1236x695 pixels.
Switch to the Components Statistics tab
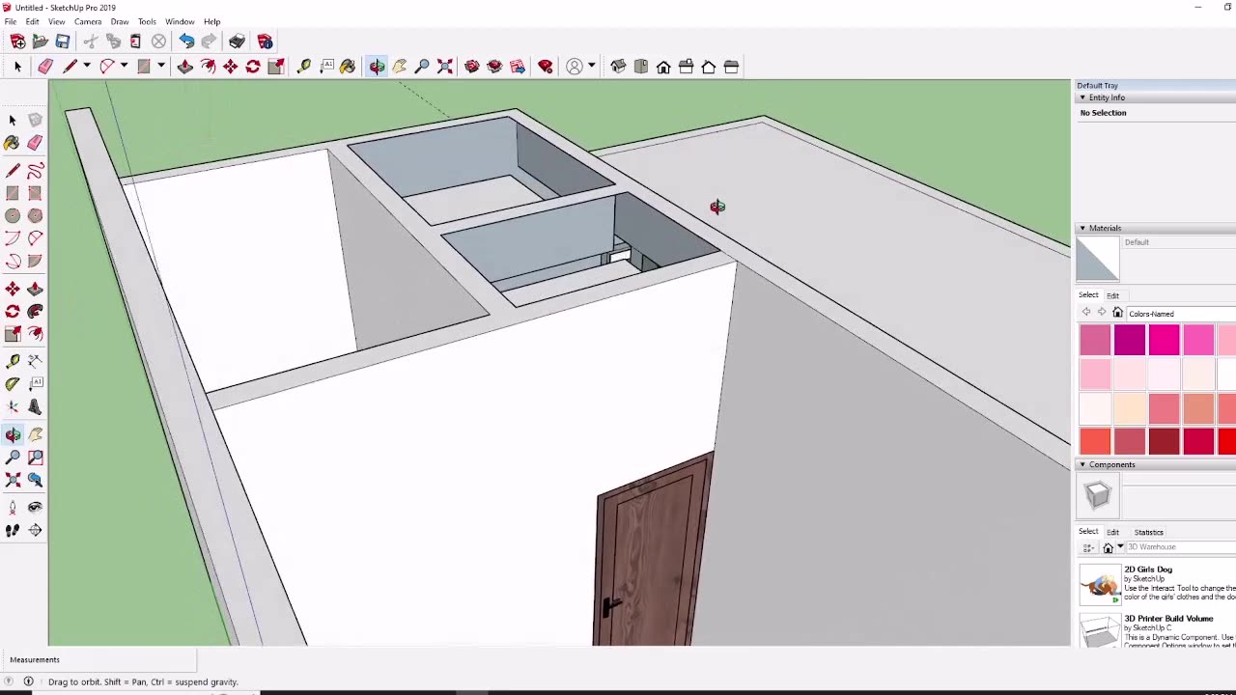pos(1148,532)
